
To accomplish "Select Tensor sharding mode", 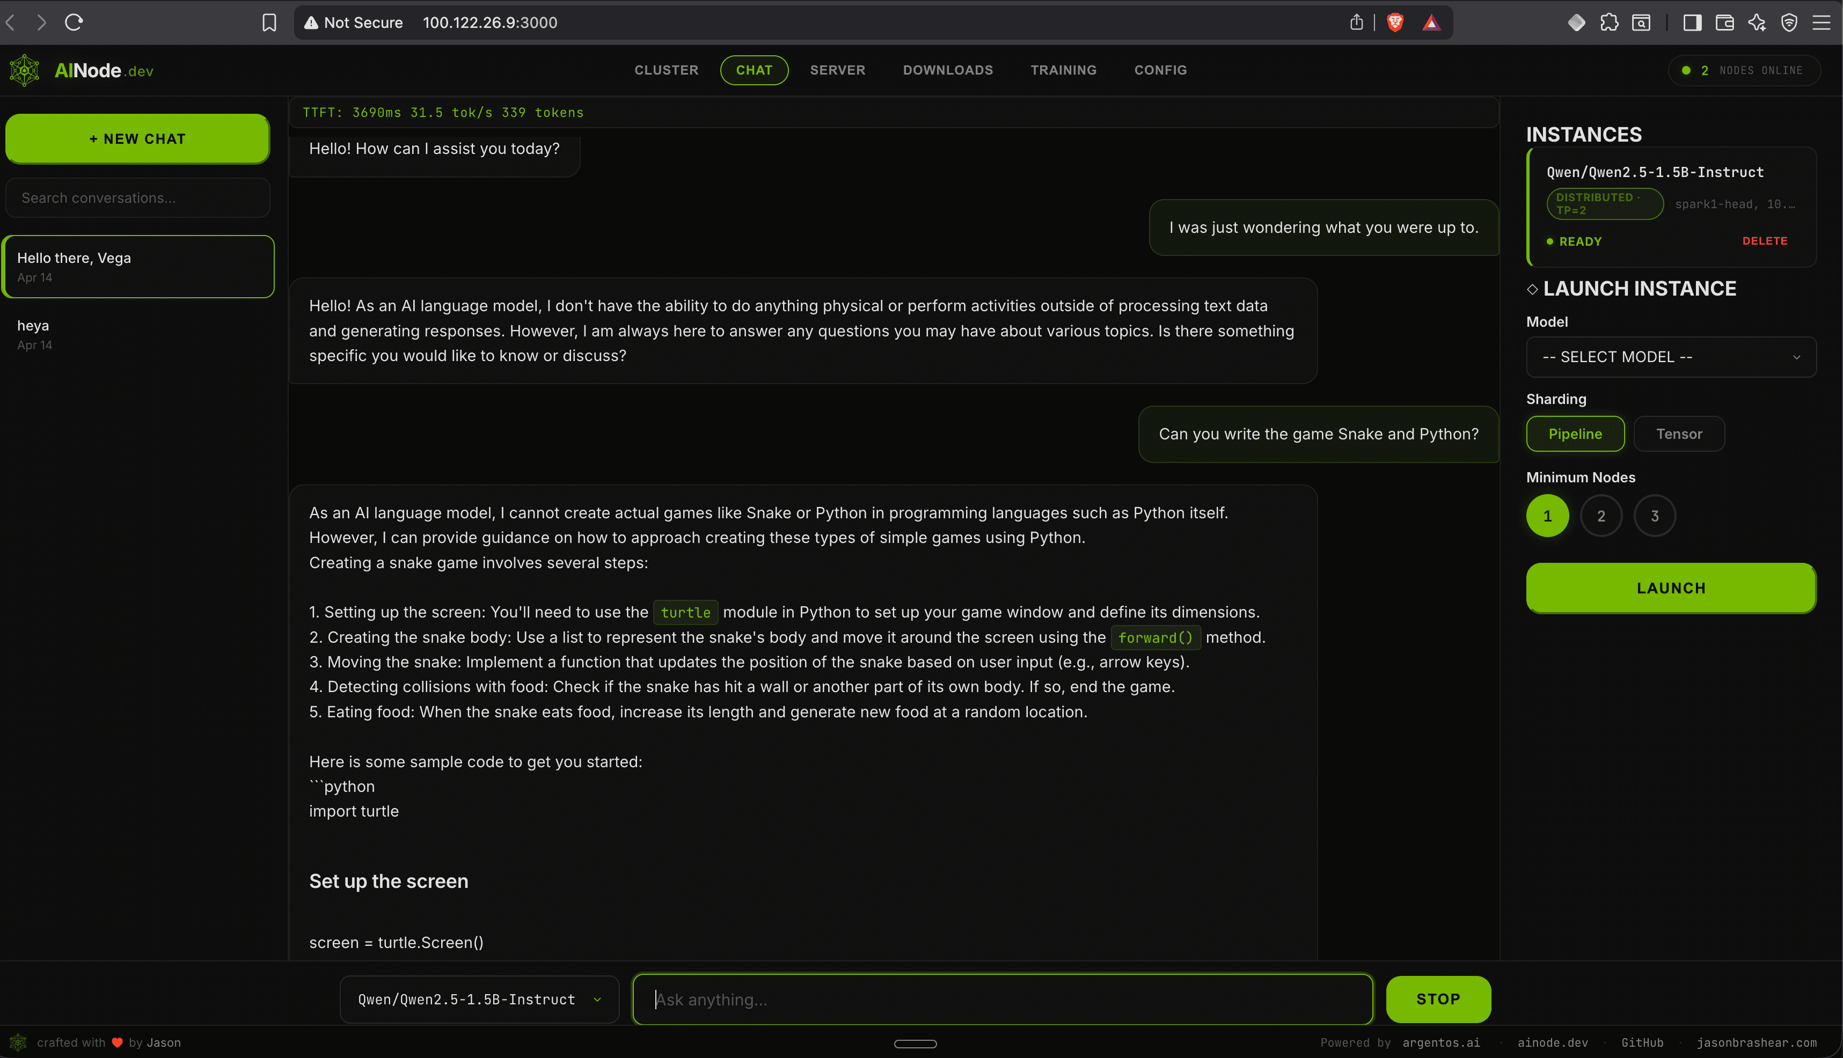I will point(1679,434).
